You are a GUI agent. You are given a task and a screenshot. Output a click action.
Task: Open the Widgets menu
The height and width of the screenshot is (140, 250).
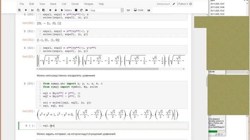(x=89, y=4)
